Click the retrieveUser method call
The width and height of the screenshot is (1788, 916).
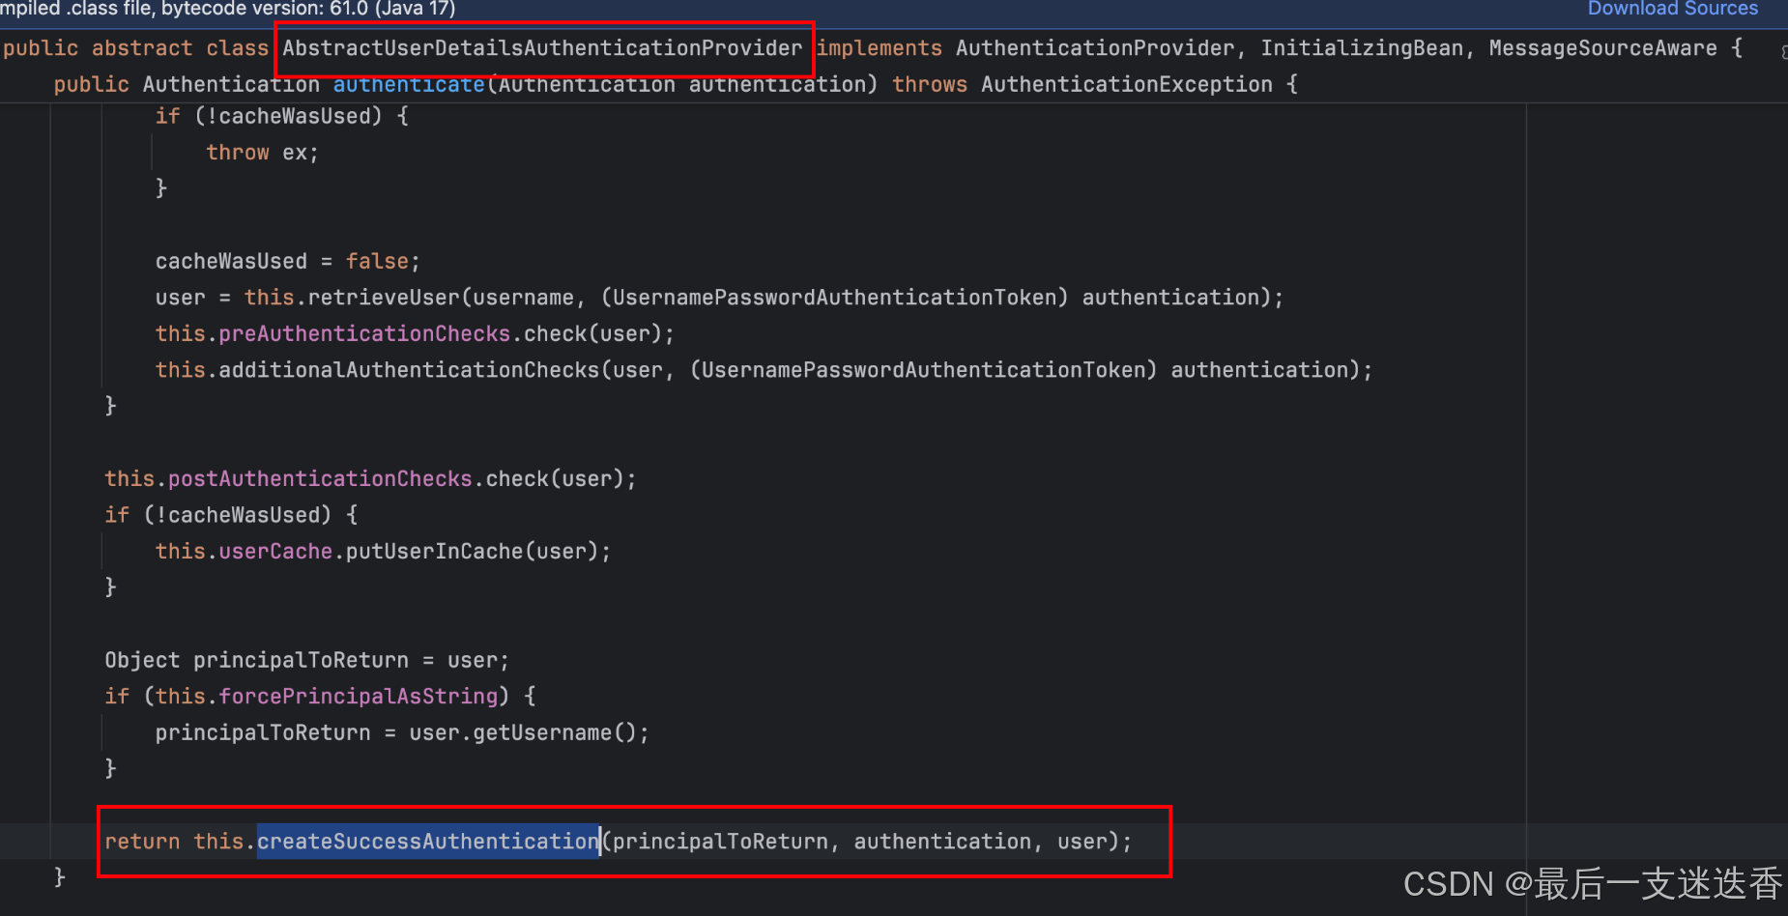(384, 298)
